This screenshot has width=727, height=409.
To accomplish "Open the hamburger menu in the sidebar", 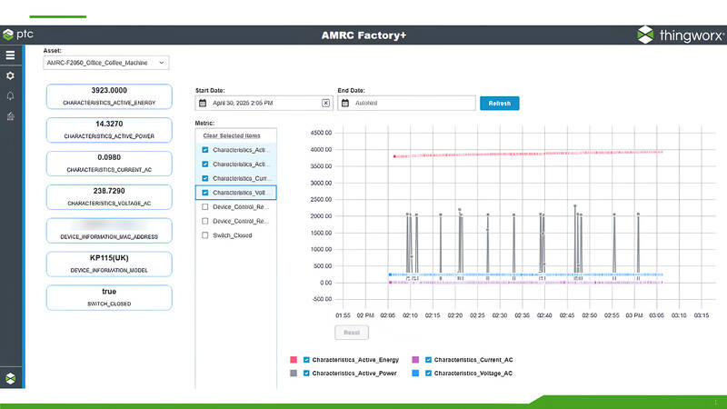I will [x=10, y=55].
